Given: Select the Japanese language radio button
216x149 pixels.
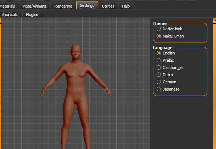Looking at the screenshot, I should click(159, 89).
